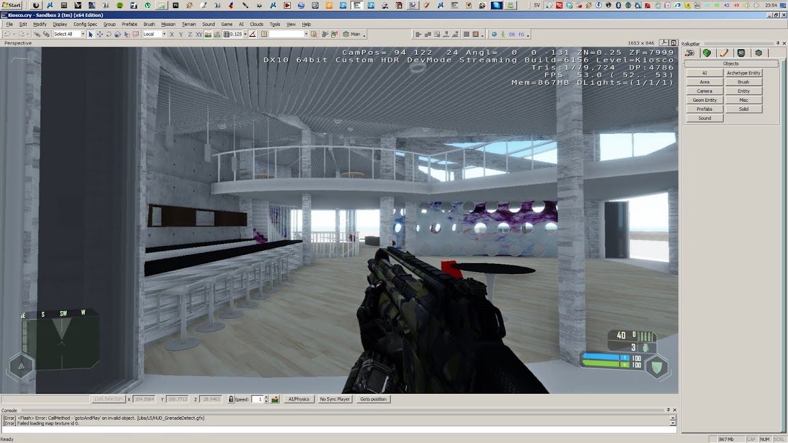Open the Config Spec menu
Screen dimensions: 788x443
pyautogui.click(x=86, y=24)
